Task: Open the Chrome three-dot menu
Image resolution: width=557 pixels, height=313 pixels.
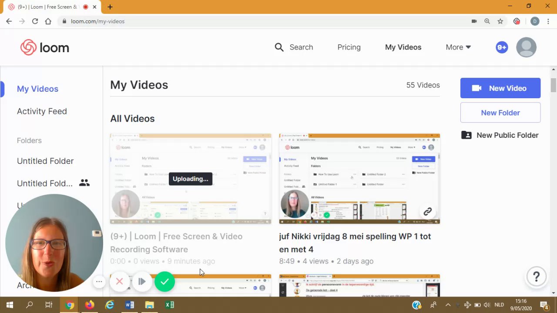Action: [x=548, y=21]
